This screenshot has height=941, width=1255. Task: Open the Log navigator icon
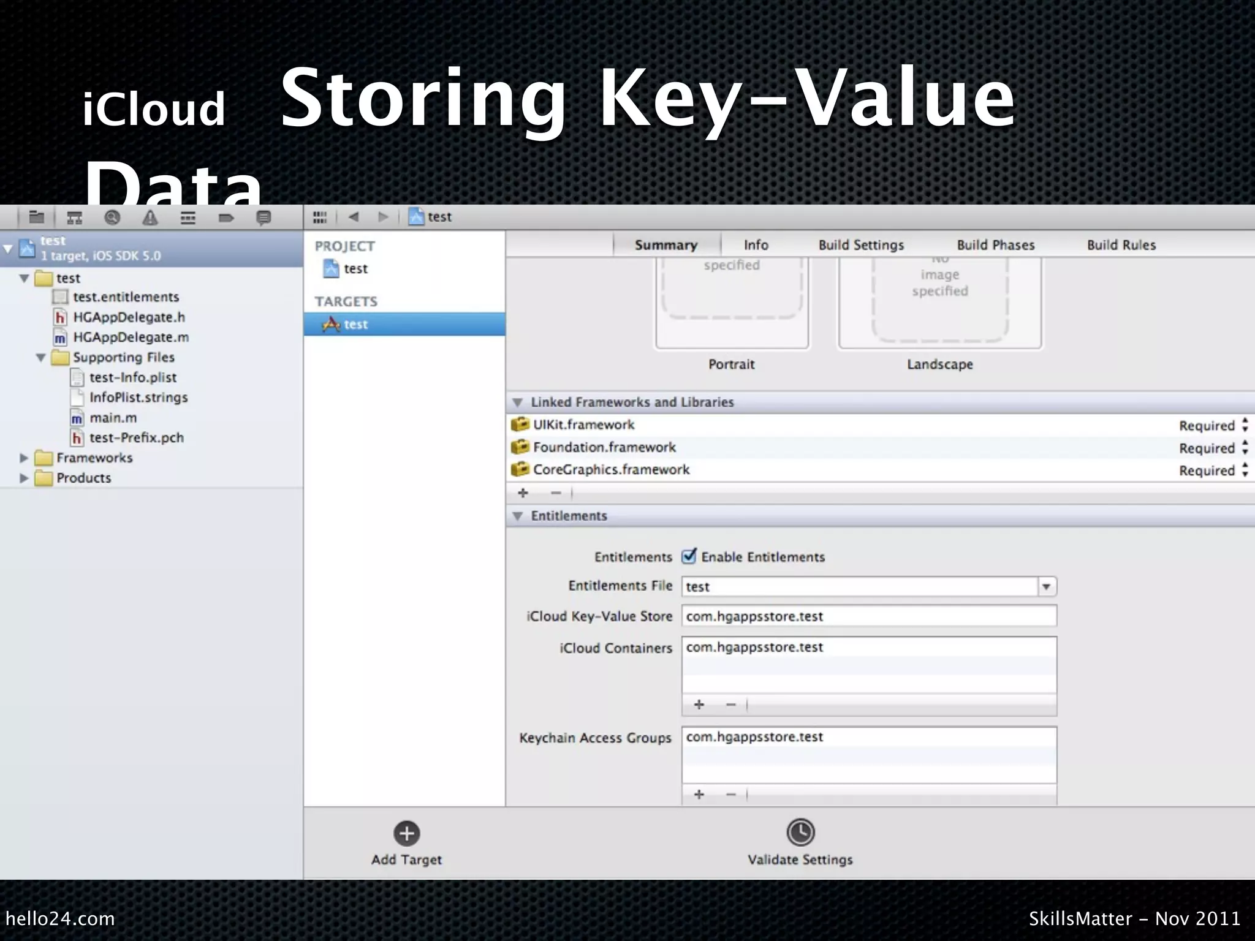[264, 217]
